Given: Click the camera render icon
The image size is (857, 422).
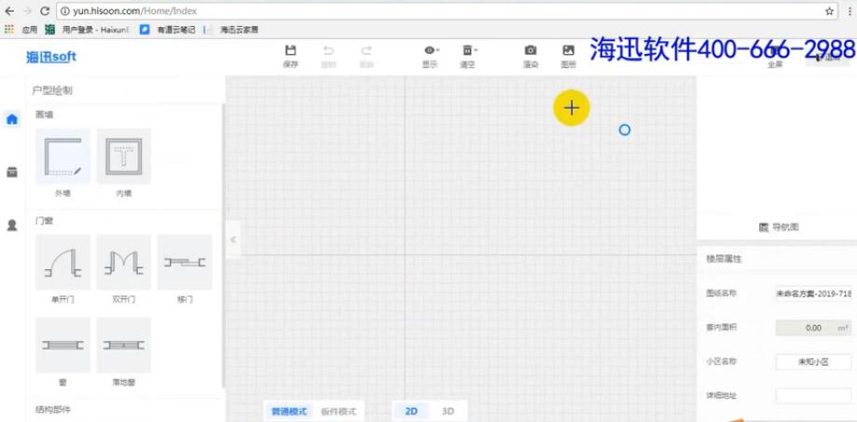Looking at the screenshot, I should pos(531,51).
